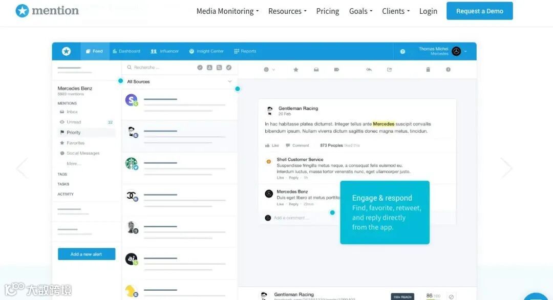Click the Mention logo in site header
553x300 pixels.
click(47, 11)
